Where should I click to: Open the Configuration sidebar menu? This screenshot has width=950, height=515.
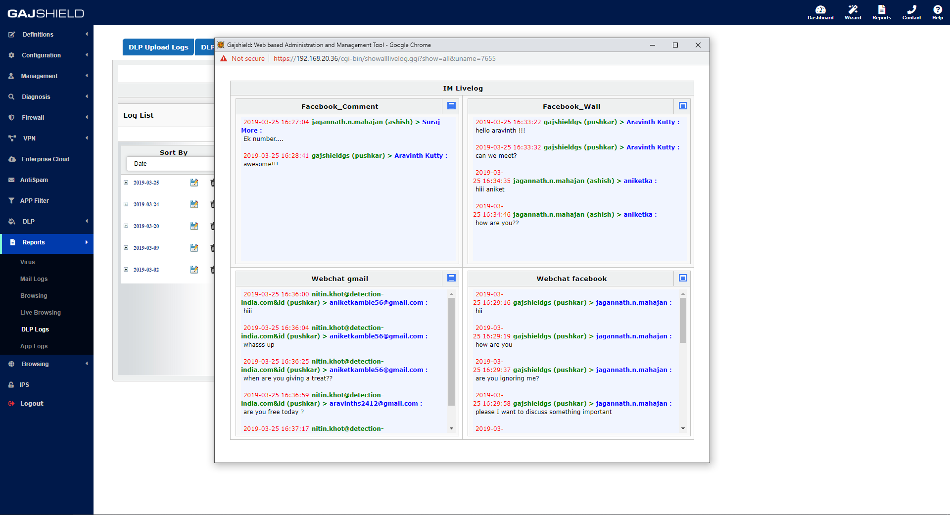[47, 55]
